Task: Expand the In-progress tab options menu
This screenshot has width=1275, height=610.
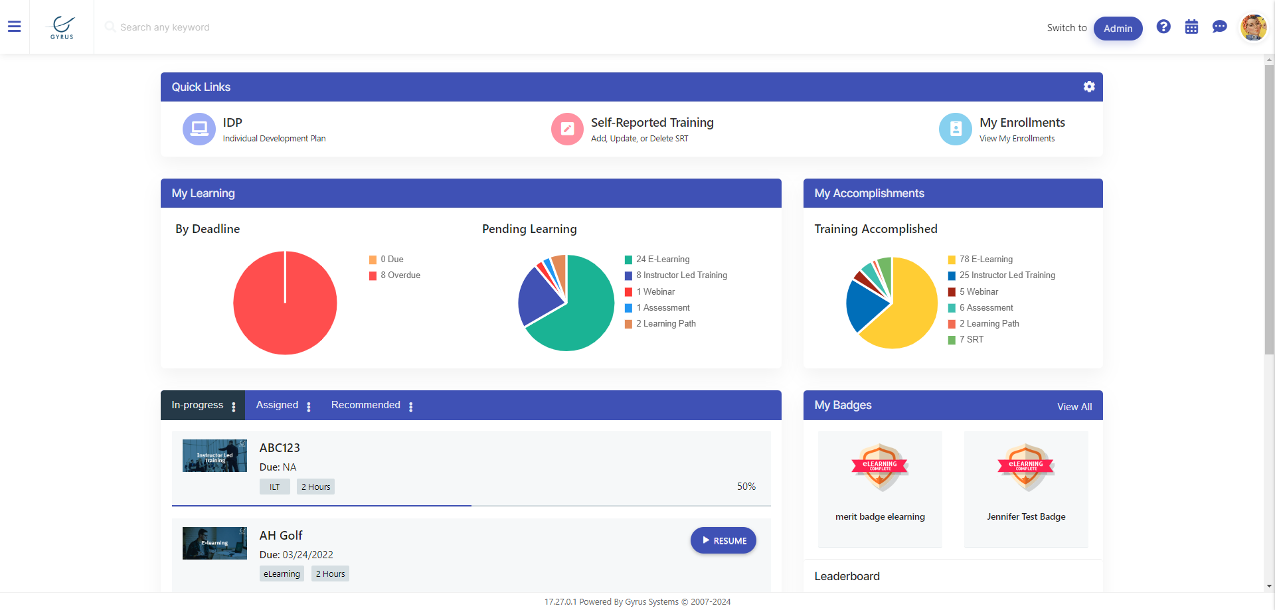Action: point(234,407)
